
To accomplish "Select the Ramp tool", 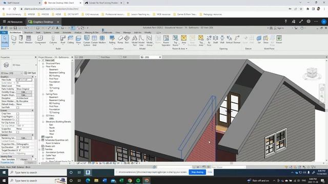I will [120, 40].
